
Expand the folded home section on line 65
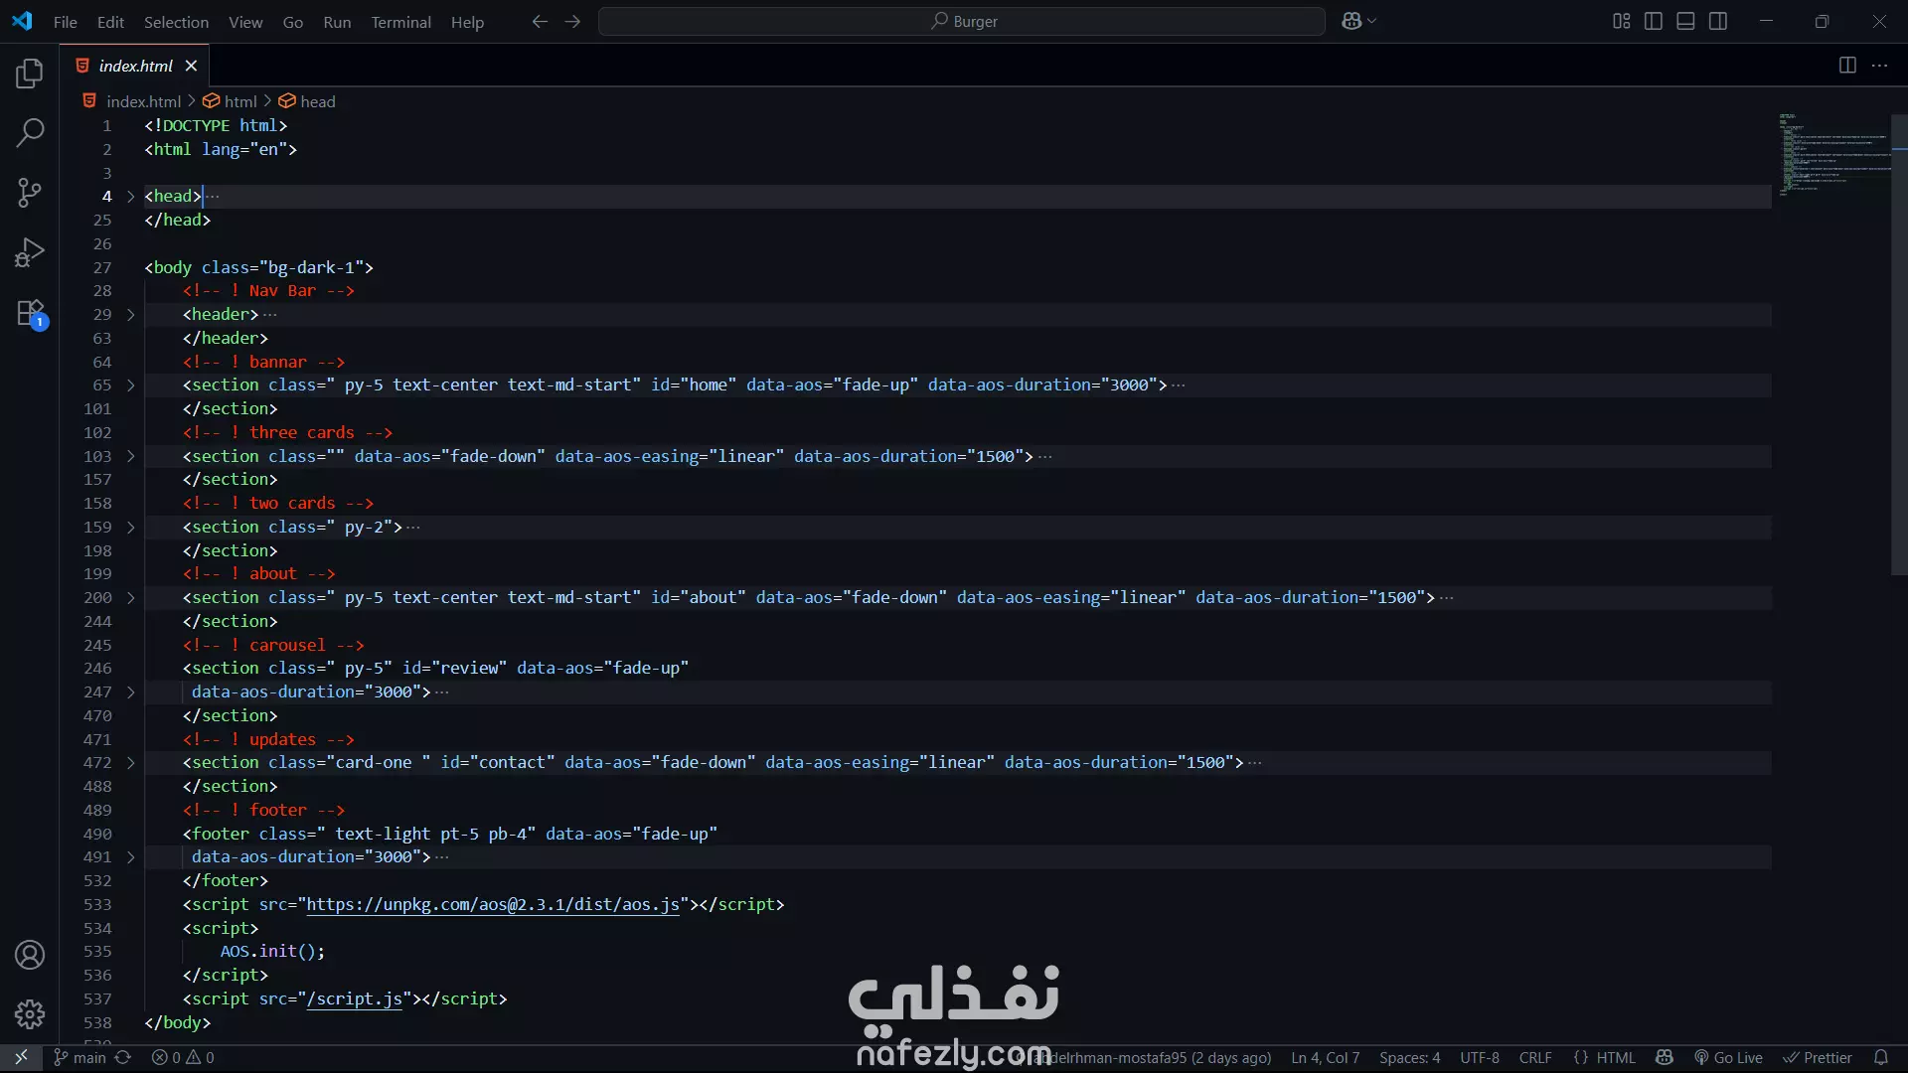click(130, 385)
